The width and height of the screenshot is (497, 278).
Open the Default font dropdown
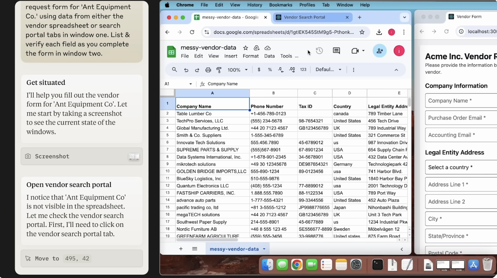pyautogui.click(x=328, y=69)
